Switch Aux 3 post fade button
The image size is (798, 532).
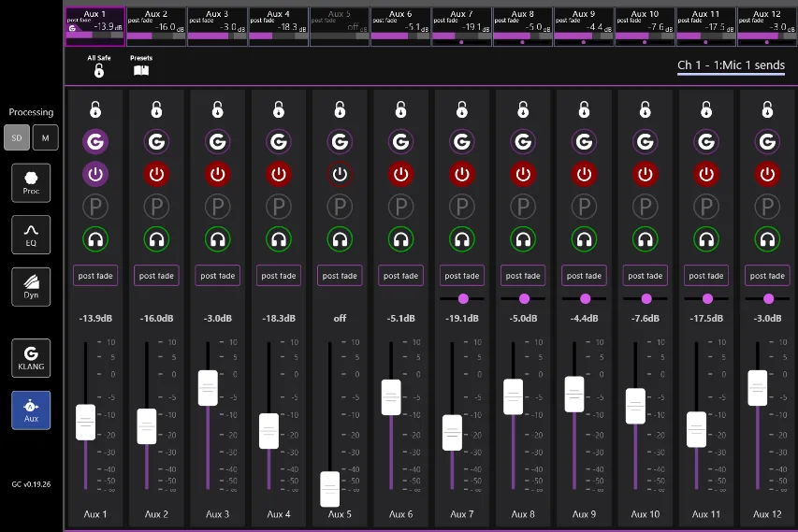point(217,276)
